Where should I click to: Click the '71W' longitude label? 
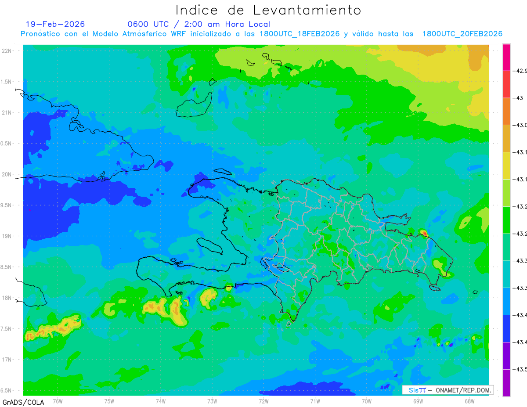tap(315, 401)
